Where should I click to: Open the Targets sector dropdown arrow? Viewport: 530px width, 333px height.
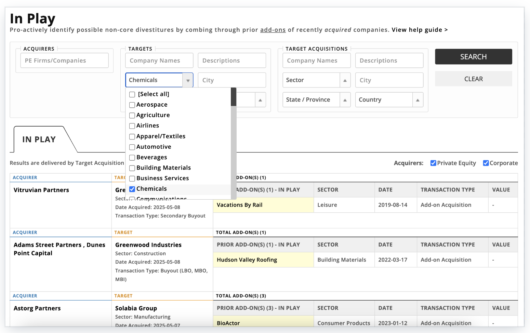pyautogui.click(x=188, y=80)
